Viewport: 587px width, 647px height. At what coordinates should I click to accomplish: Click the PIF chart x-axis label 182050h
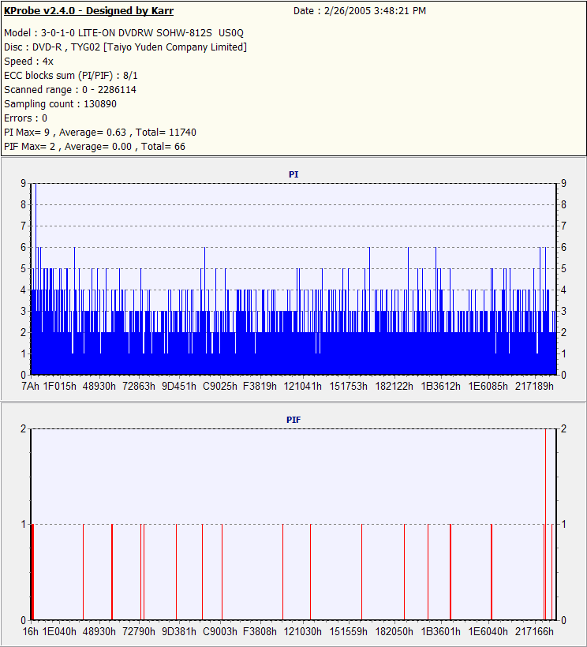click(394, 632)
